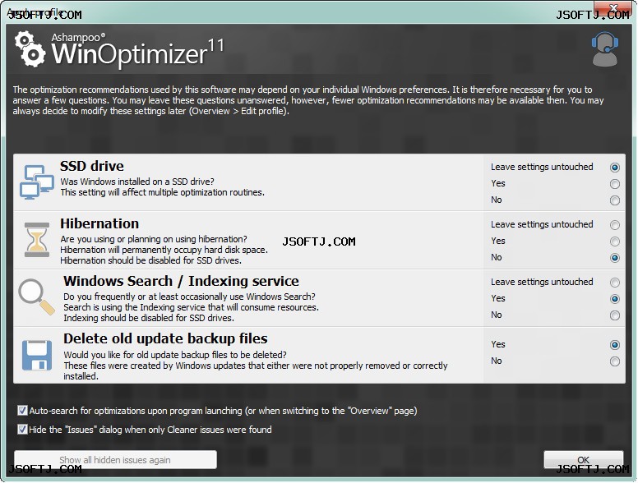Toggle hide Issues dialog checkbox
Screen dimensions: 638x483
tap(22, 430)
